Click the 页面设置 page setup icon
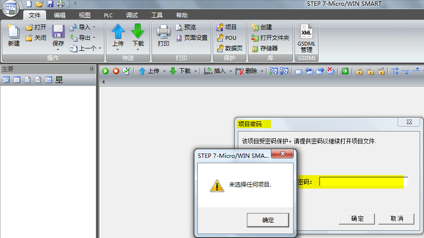 tap(180, 37)
